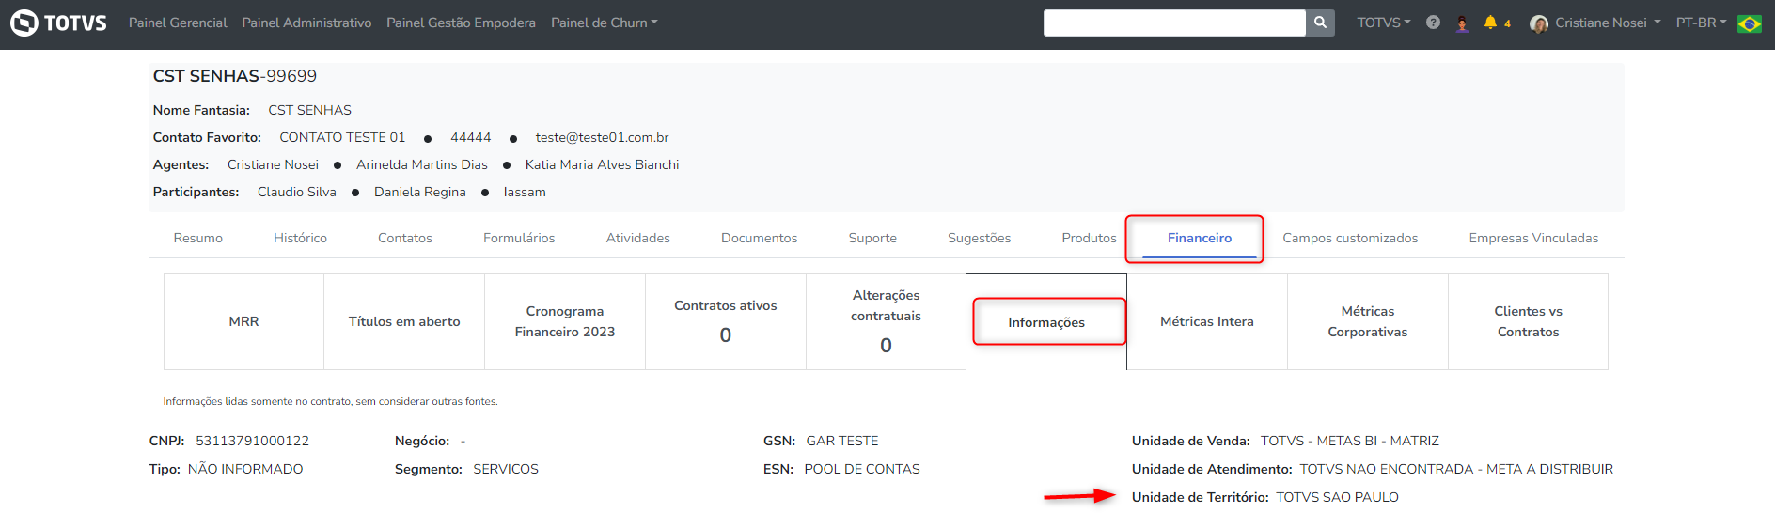Switch to the Resumo tab
1775x528 pixels.
(x=197, y=238)
